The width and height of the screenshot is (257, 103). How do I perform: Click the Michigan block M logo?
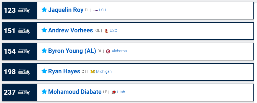[92, 72]
